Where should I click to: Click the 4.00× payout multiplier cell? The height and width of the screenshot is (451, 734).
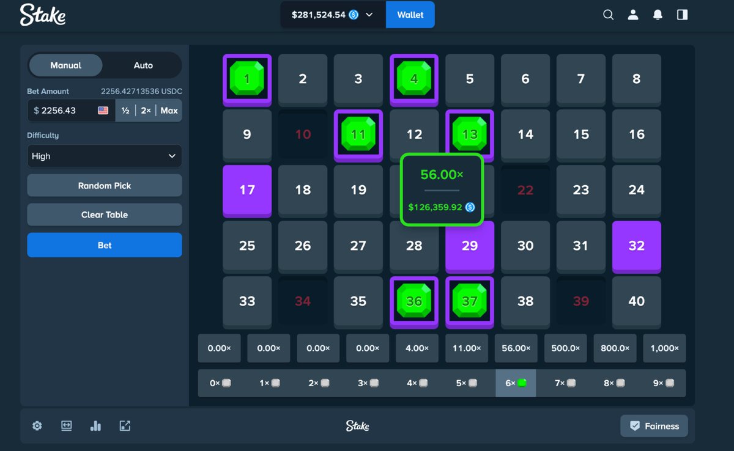tap(417, 348)
